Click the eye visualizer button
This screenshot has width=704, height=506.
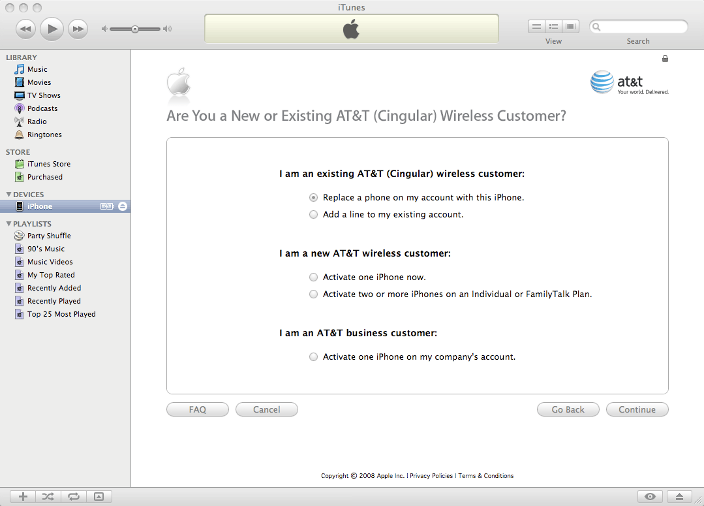(650, 496)
